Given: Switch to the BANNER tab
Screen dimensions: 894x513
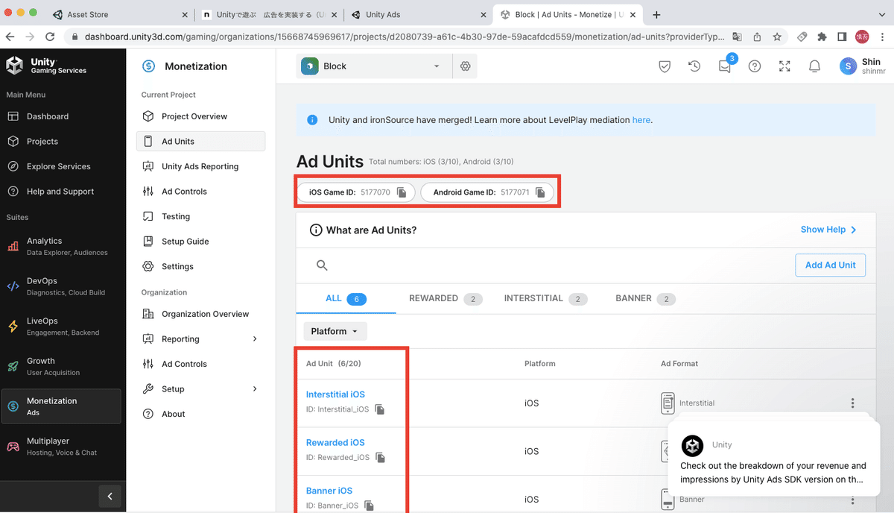Looking at the screenshot, I should point(635,298).
